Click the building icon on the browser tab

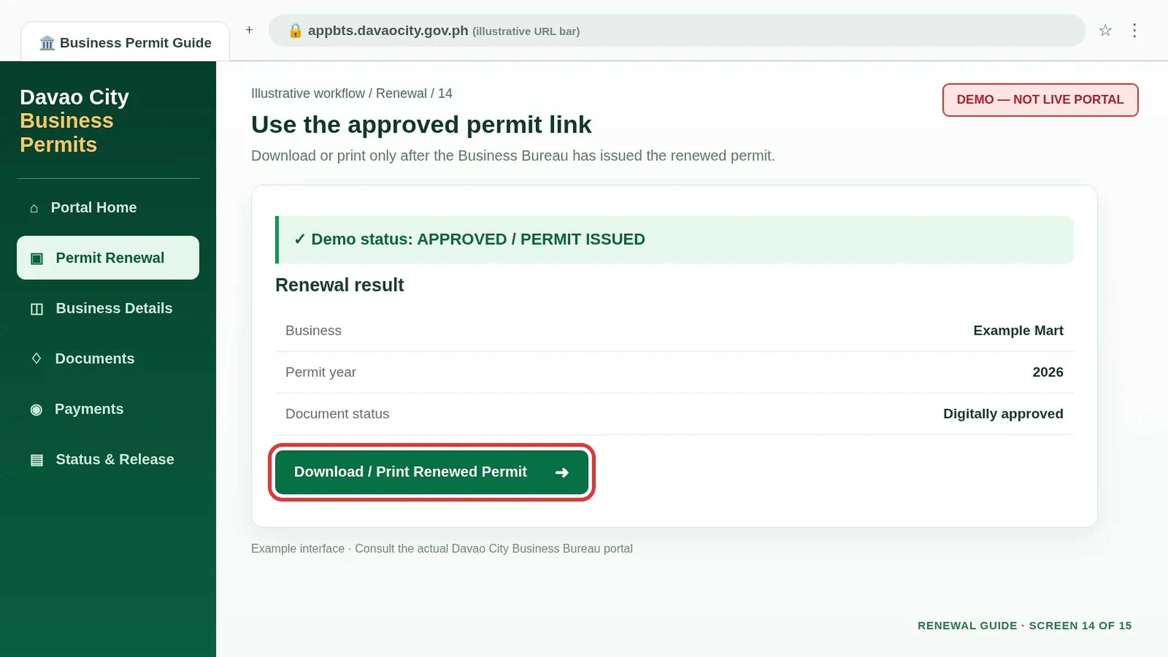47,43
